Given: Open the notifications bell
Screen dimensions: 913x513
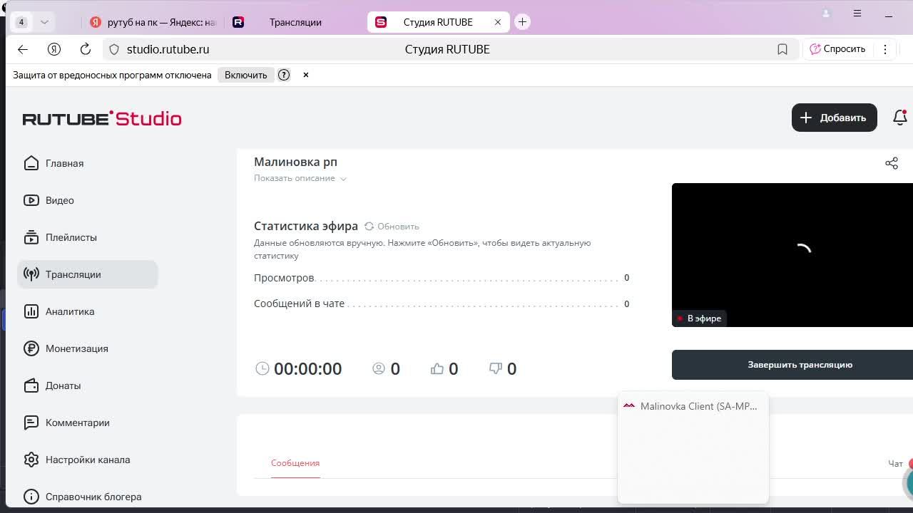Looking at the screenshot, I should tap(900, 118).
